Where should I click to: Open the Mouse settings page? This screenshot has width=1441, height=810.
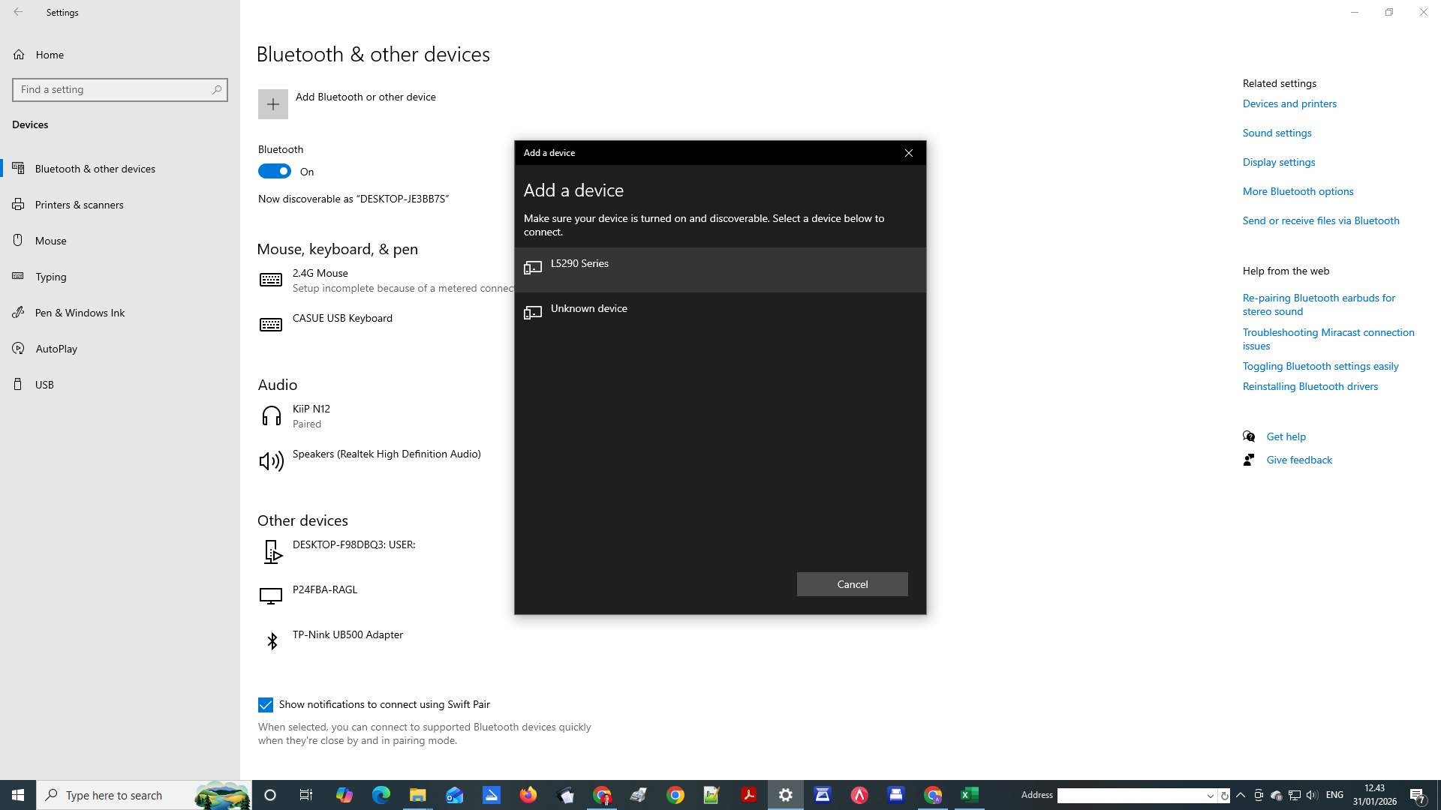[50, 241]
